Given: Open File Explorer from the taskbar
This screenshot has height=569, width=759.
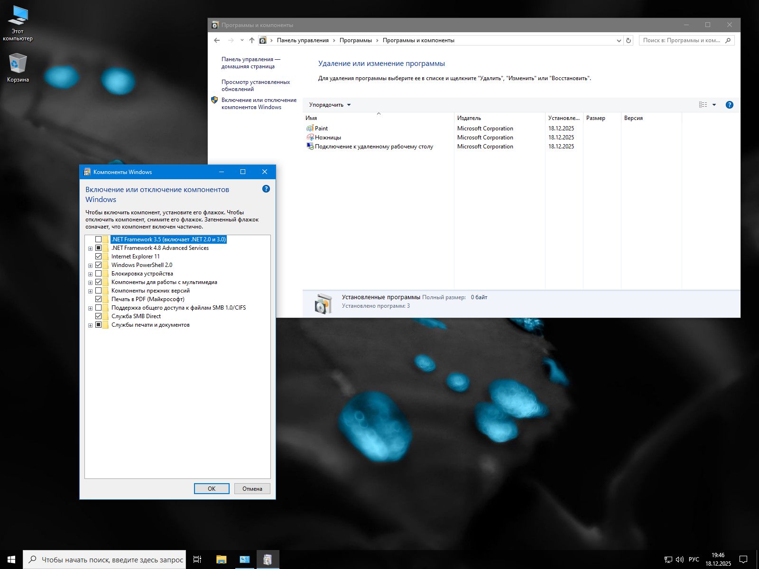Looking at the screenshot, I should [x=221, y=560].
